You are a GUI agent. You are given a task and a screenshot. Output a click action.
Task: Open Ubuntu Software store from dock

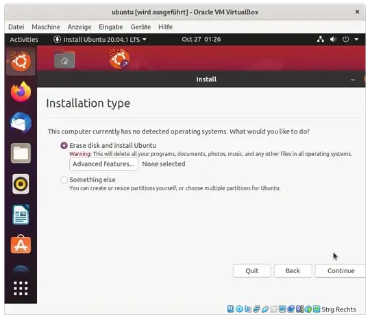tap(21, 244)
